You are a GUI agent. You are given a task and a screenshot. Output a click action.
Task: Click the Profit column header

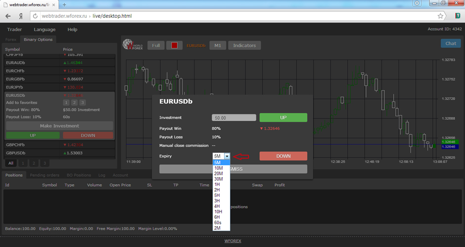point(279,185)
